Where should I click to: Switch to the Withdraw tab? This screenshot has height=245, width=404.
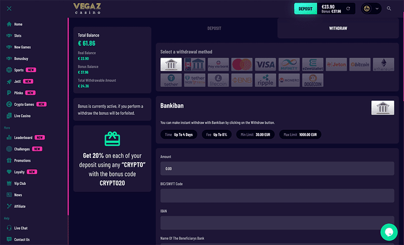click(x=338, y=29)
